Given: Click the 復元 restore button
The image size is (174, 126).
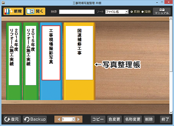Looking at the screenshot, I should coord(12,119).
